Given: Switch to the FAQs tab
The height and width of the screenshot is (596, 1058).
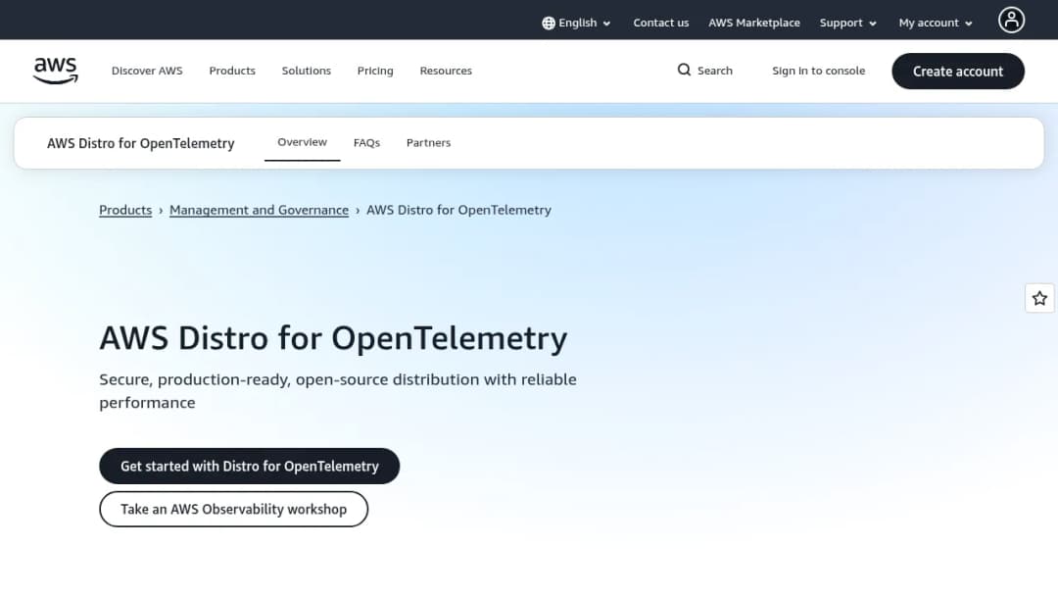Looking at the screenshot, I should coord(366,143).
